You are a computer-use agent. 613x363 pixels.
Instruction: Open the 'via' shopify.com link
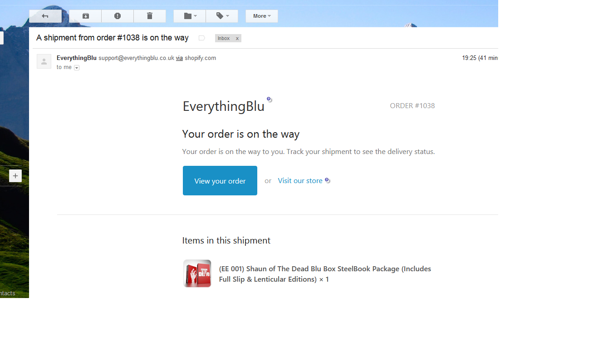(x=179, y=58)
